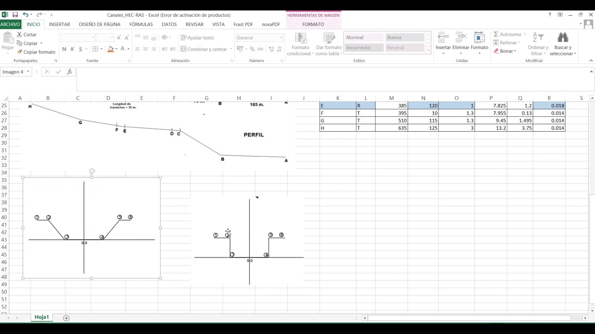This screenshot has height=334, width=595.
Task: Click the text orientation icon
Action: tap(165, 38)
